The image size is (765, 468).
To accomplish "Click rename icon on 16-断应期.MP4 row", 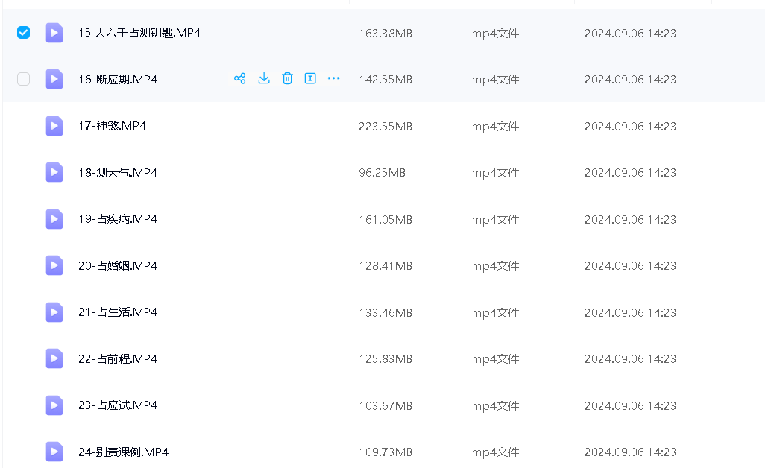I will [x=311, y=78].
